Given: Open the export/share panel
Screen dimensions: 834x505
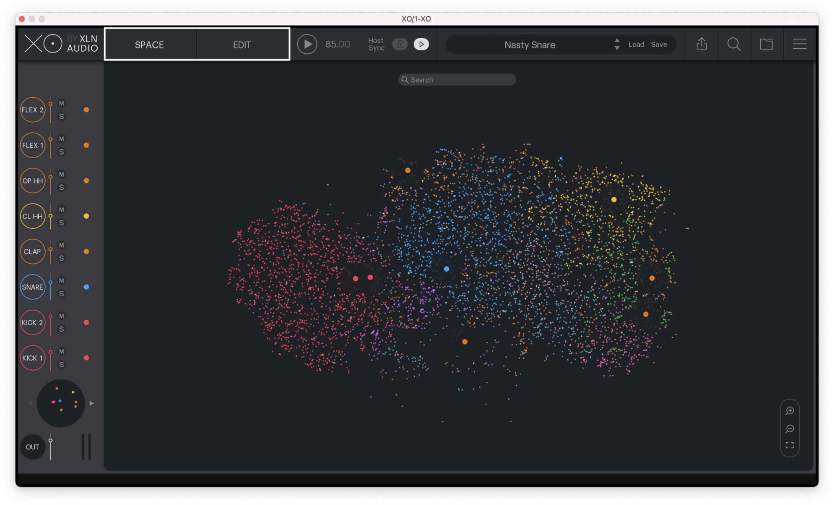Looking at the screenshot, I should [x=701, y=44].
